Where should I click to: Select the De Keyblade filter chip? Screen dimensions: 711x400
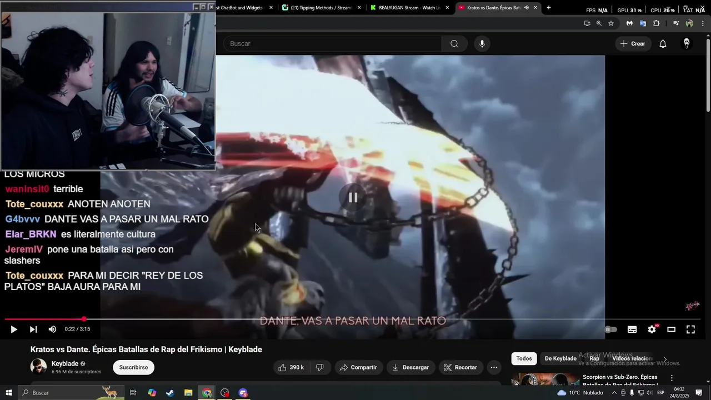560,358
